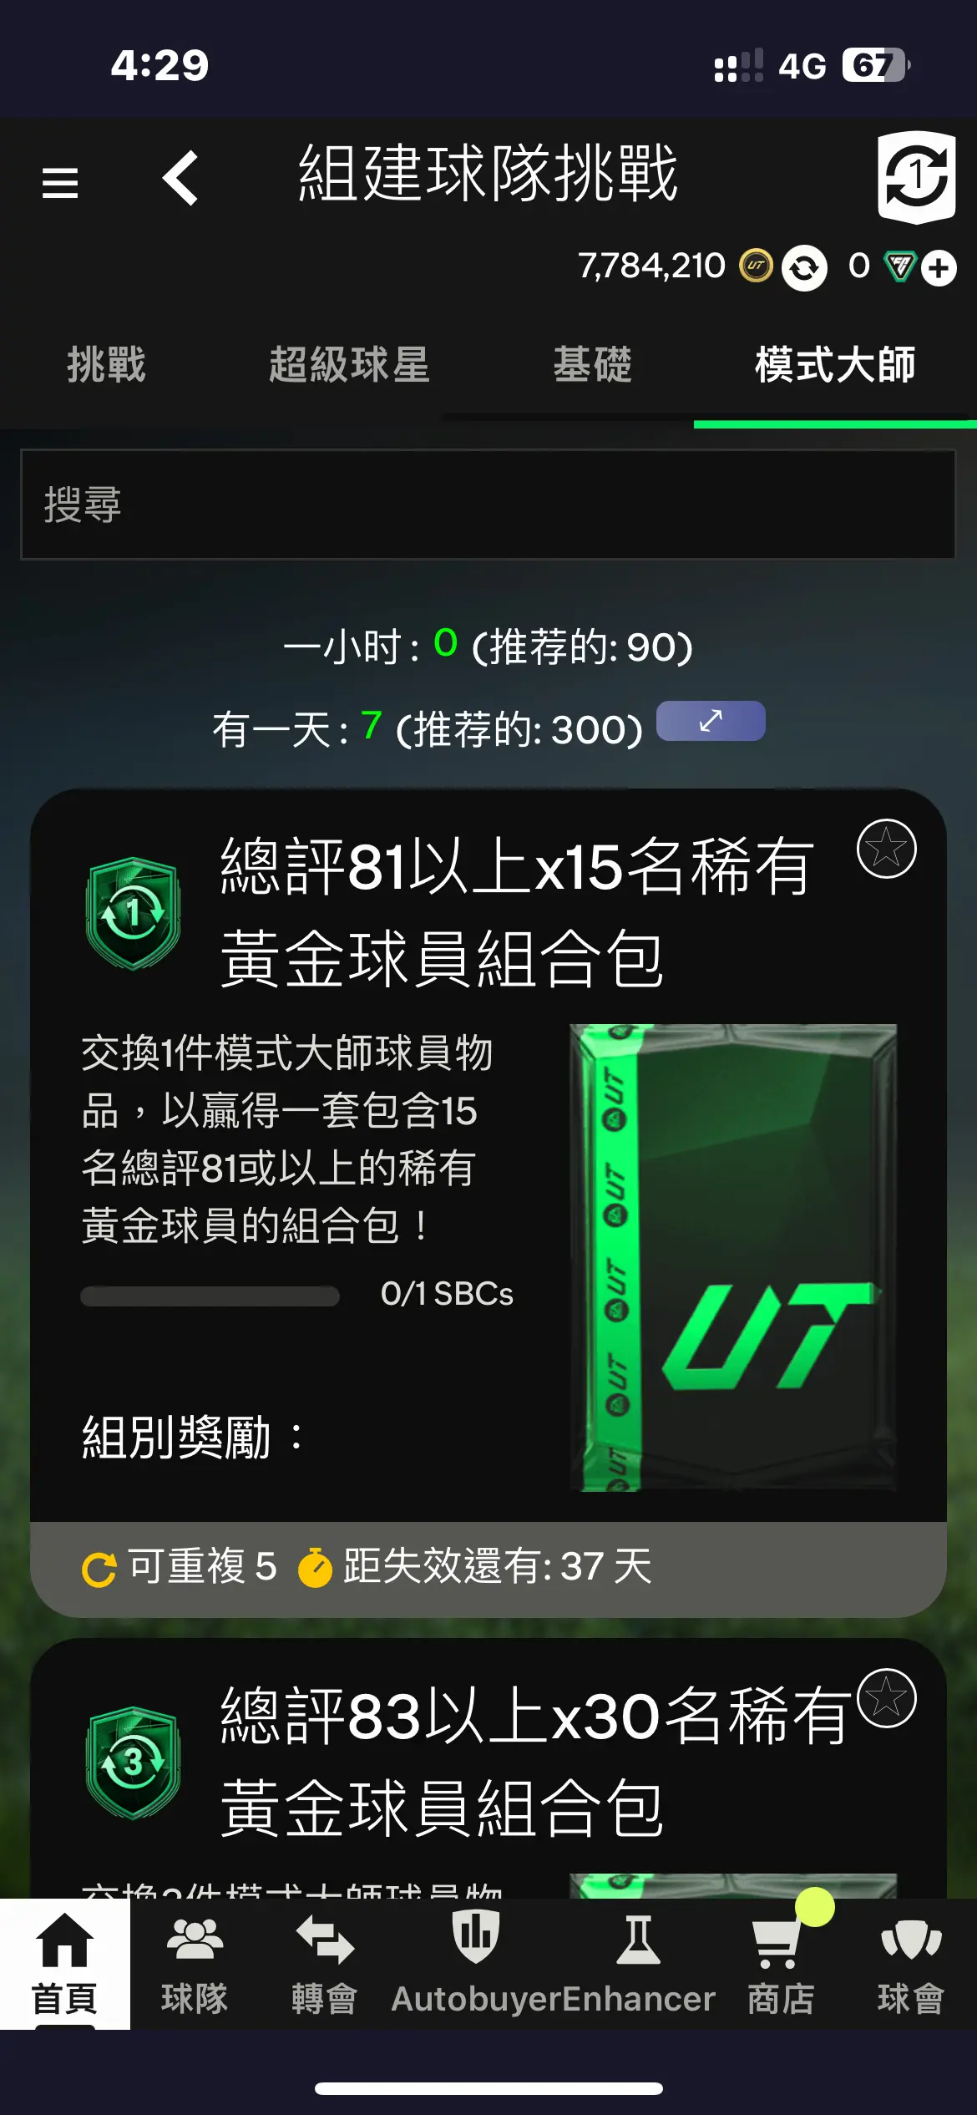Tap the coin balance refresh icon

click(804, 268)
